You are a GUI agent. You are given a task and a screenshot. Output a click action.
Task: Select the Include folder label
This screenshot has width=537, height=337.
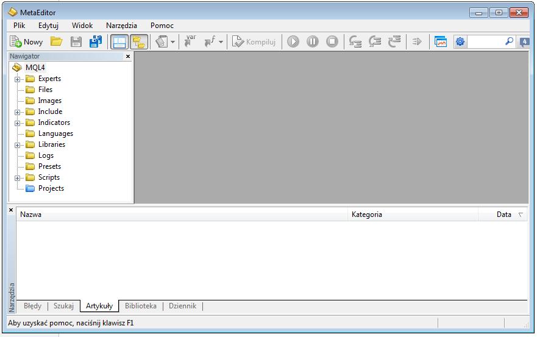pos(50,112)
